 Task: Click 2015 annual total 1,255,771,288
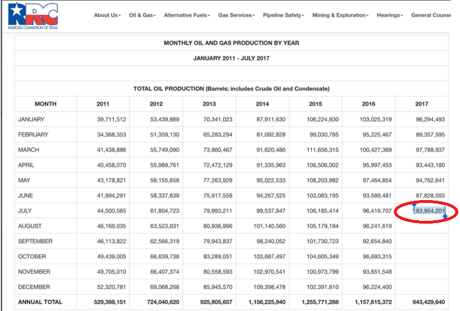[x=320, y=302]
